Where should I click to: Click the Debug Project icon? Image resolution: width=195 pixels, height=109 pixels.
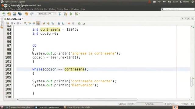[76, 14]
